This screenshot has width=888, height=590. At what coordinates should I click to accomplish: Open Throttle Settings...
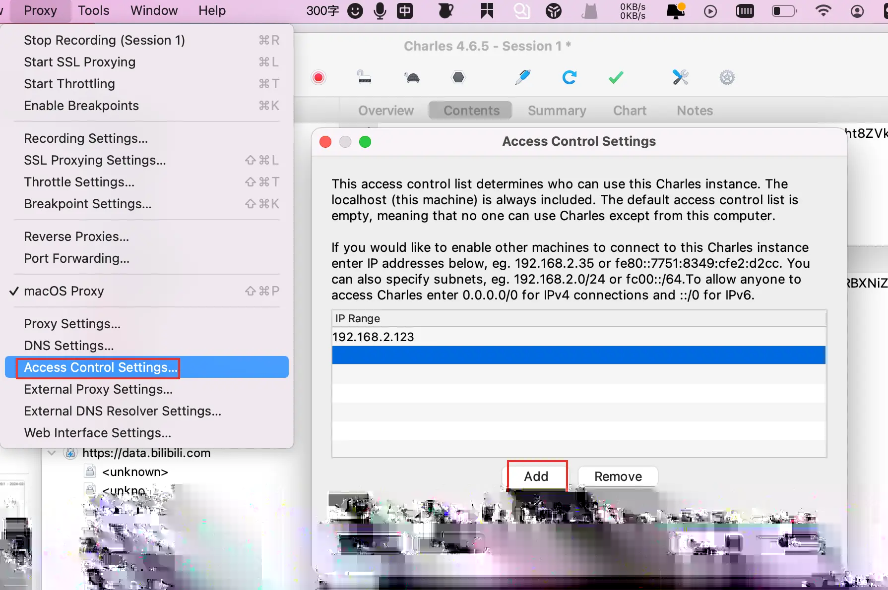[x=147, y=182]
